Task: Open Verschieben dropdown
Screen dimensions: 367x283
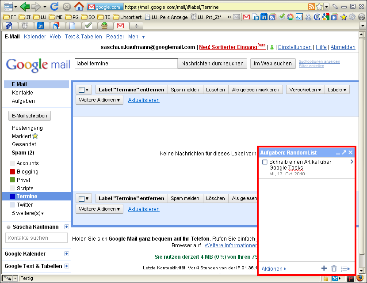Action: 305,90
